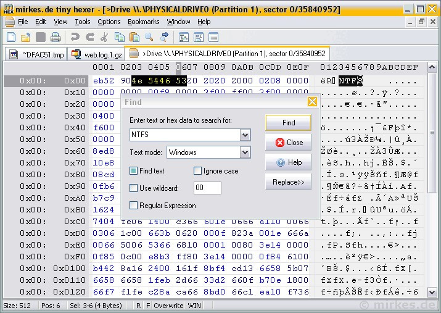Viewport: 441px width, 313px height.
Task: Close the Find dialog with orange X
Action: (312, 102)
